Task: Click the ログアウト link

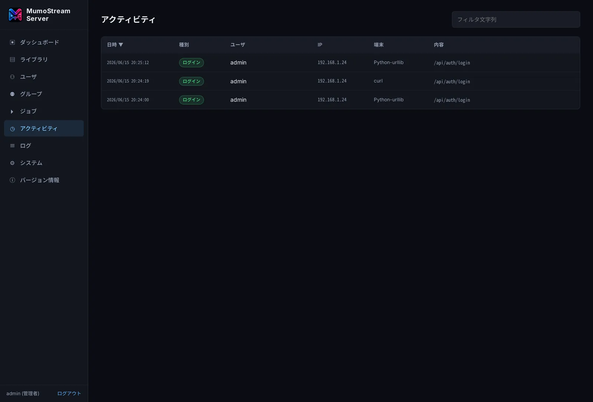Action: tap(69, 393)
